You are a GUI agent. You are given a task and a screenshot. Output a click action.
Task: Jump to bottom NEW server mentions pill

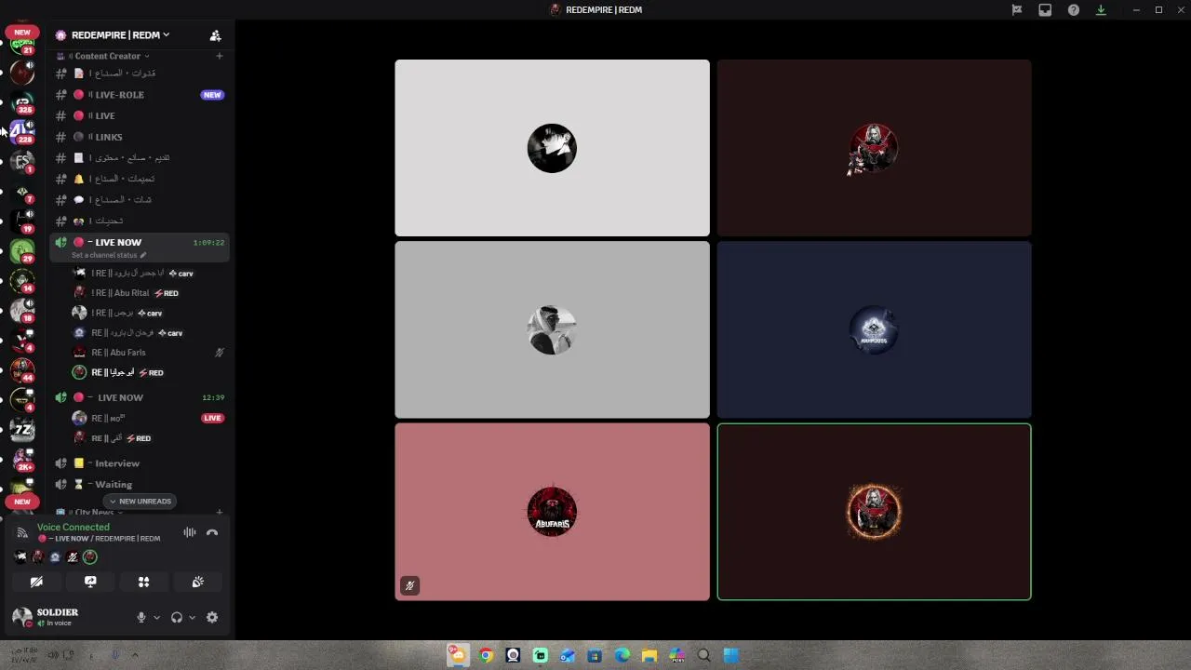(22, 502)
